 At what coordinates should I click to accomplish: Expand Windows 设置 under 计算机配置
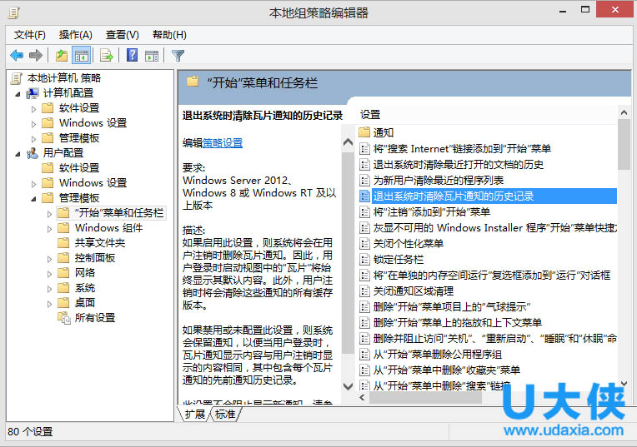[33, 124]
